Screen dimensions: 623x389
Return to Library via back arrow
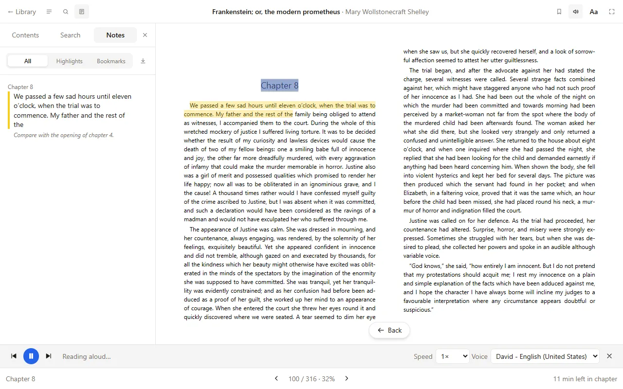coord(22,12)
